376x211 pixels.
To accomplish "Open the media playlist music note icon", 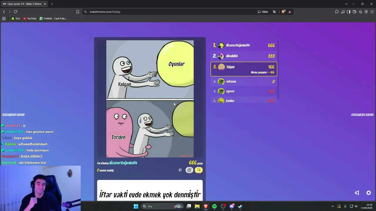I will pos(343,12).
